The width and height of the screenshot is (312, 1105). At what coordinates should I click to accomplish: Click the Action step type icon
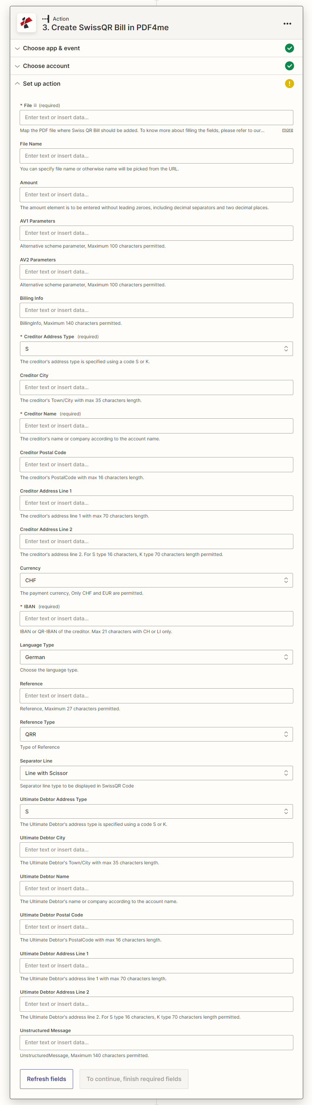46,19
